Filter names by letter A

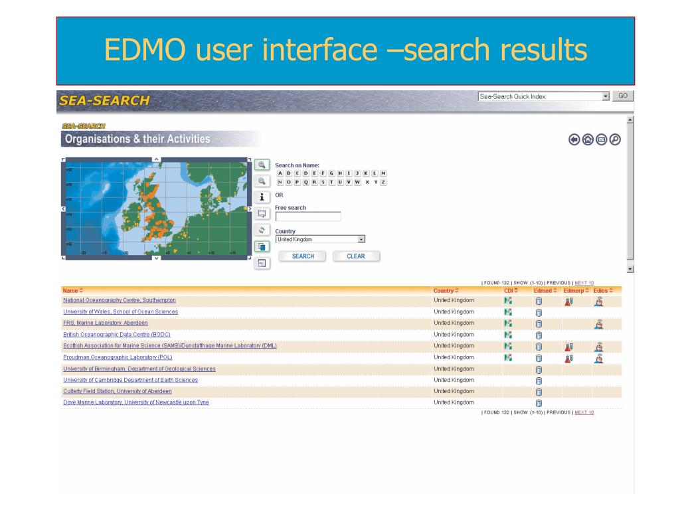tap(280, 173)
